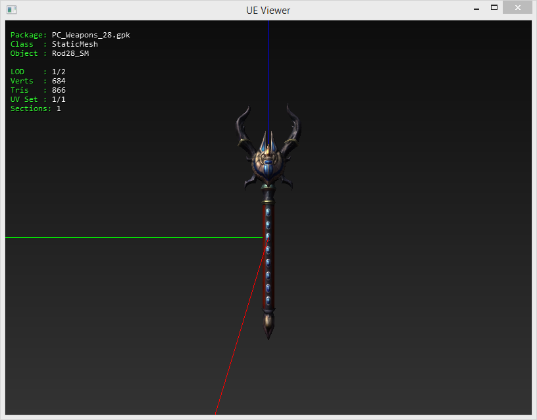
Task: Close the UE Viewer window
Action: 517,7
